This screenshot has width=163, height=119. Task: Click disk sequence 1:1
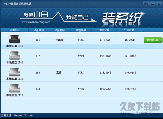tap(38, 40)
